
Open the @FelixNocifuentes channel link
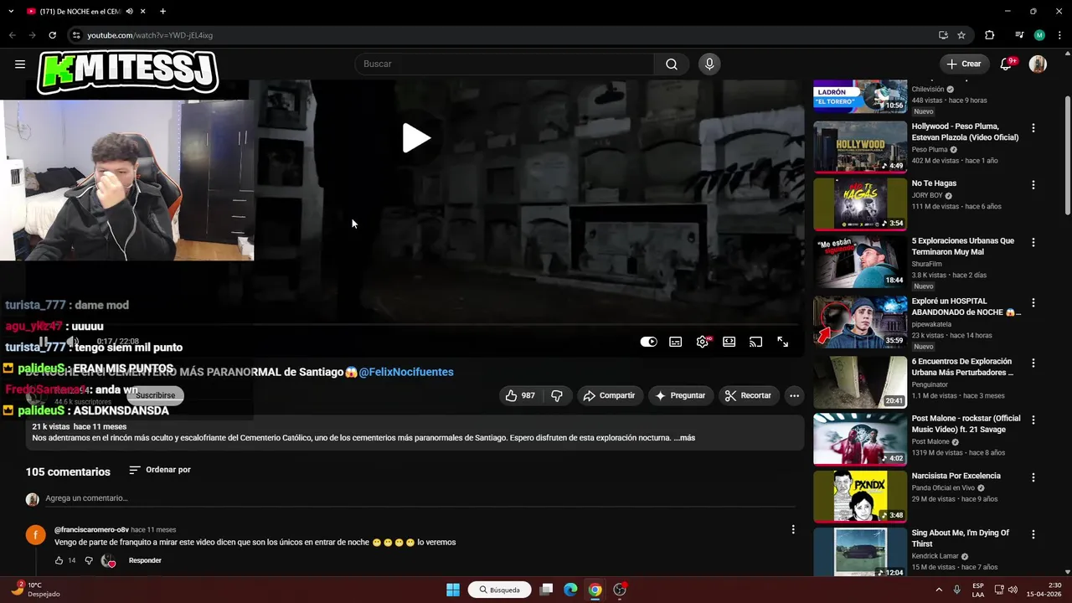point(406,372)
